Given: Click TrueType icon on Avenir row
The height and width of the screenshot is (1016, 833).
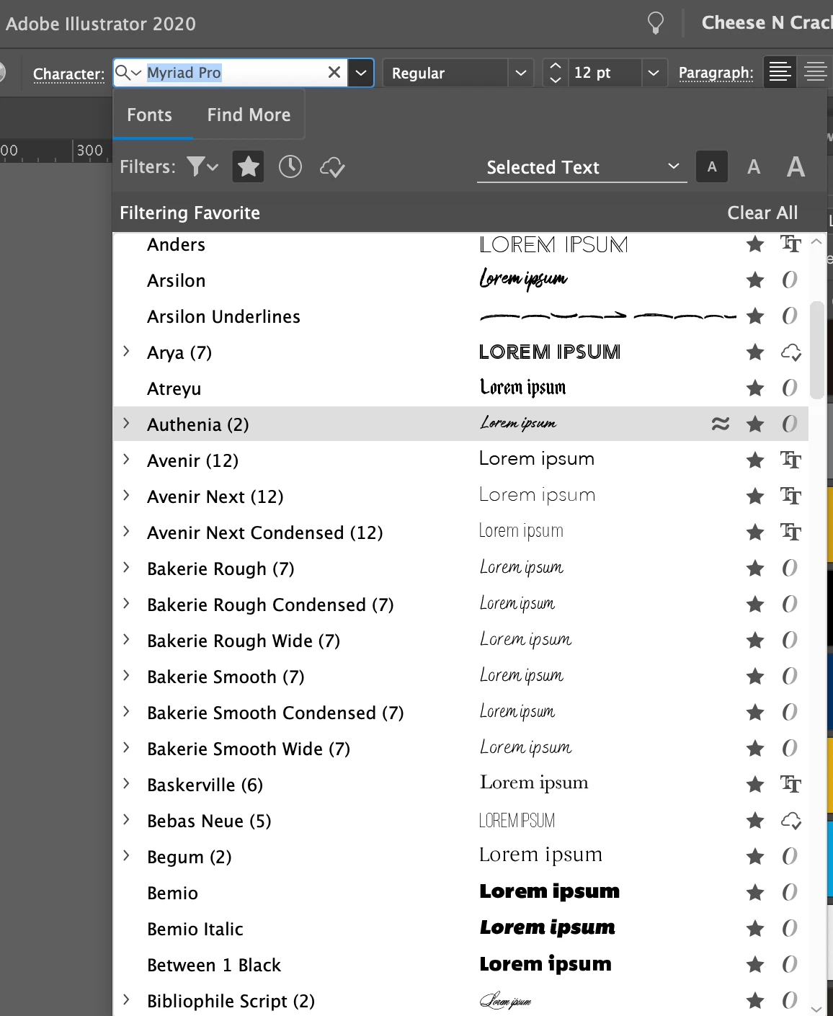Looking at the screenshot, I should point(790,460).
